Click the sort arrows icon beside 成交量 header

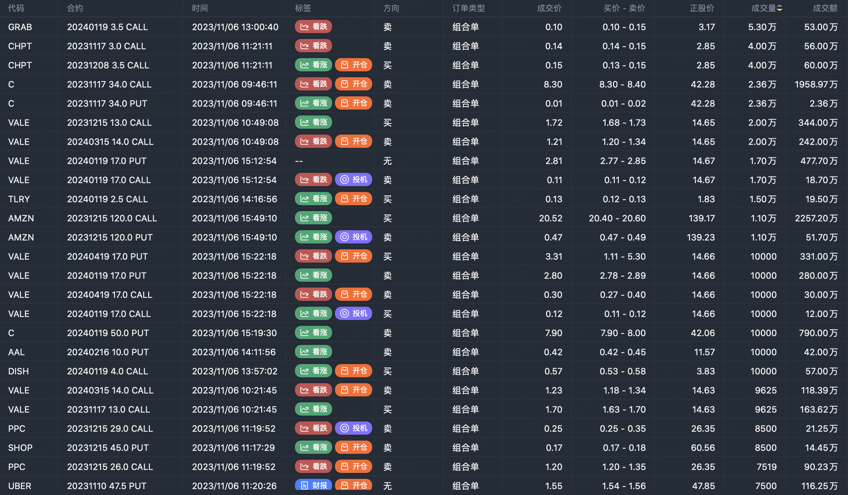tap(779, 8)
